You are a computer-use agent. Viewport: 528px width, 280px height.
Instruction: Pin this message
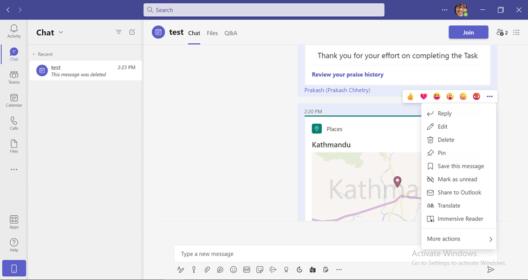(x=459, y=153)
